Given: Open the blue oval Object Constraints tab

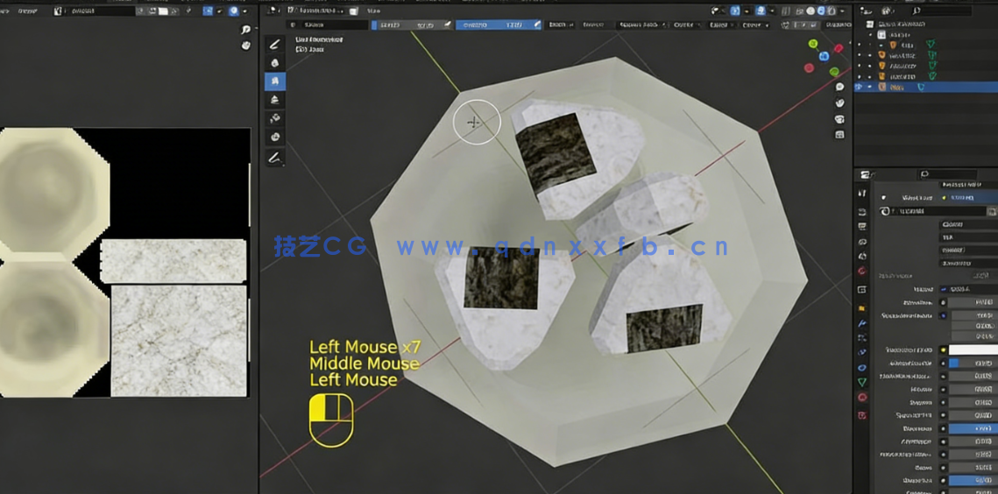Looking at the screenshot, I should pyautogui.click(x=862, y=367).
